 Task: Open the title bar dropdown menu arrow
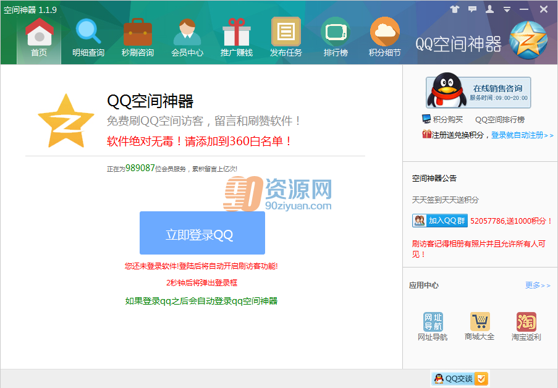[507, 10]
